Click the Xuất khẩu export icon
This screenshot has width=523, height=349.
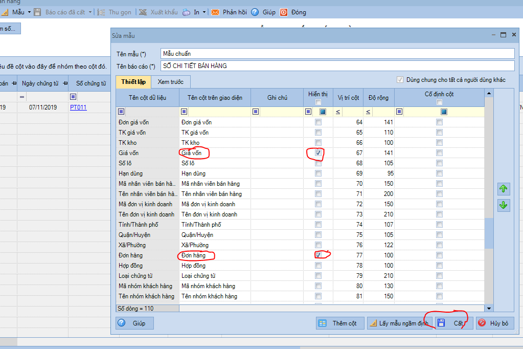pos(142,12)
